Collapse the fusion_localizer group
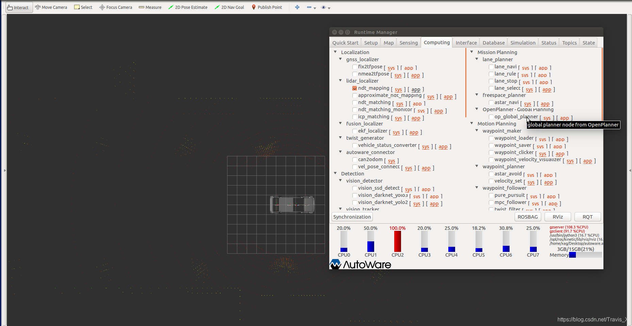The image size is (632, 326). click(340, 123)
